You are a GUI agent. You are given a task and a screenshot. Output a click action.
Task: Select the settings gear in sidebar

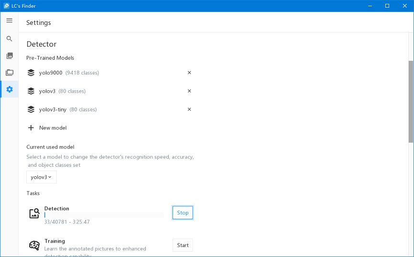[x=10, y=89]
